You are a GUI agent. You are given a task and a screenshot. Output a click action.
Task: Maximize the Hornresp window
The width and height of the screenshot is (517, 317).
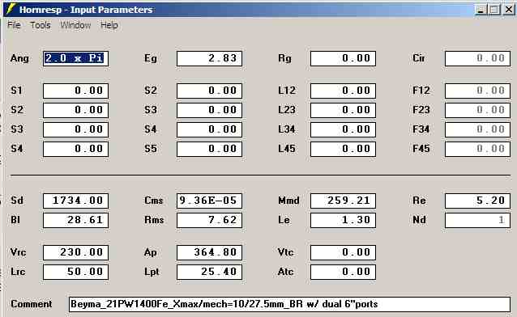494,10
